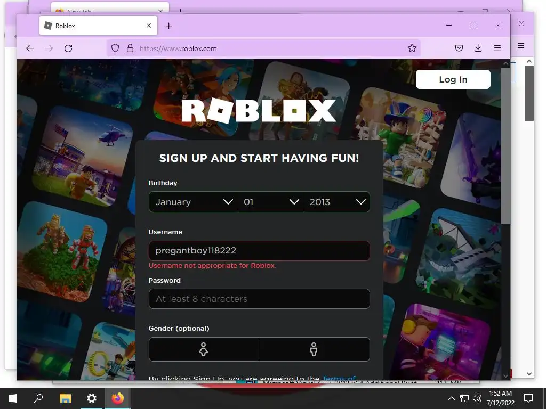Maximize the Roblox Firefox window

coord(473,26)
